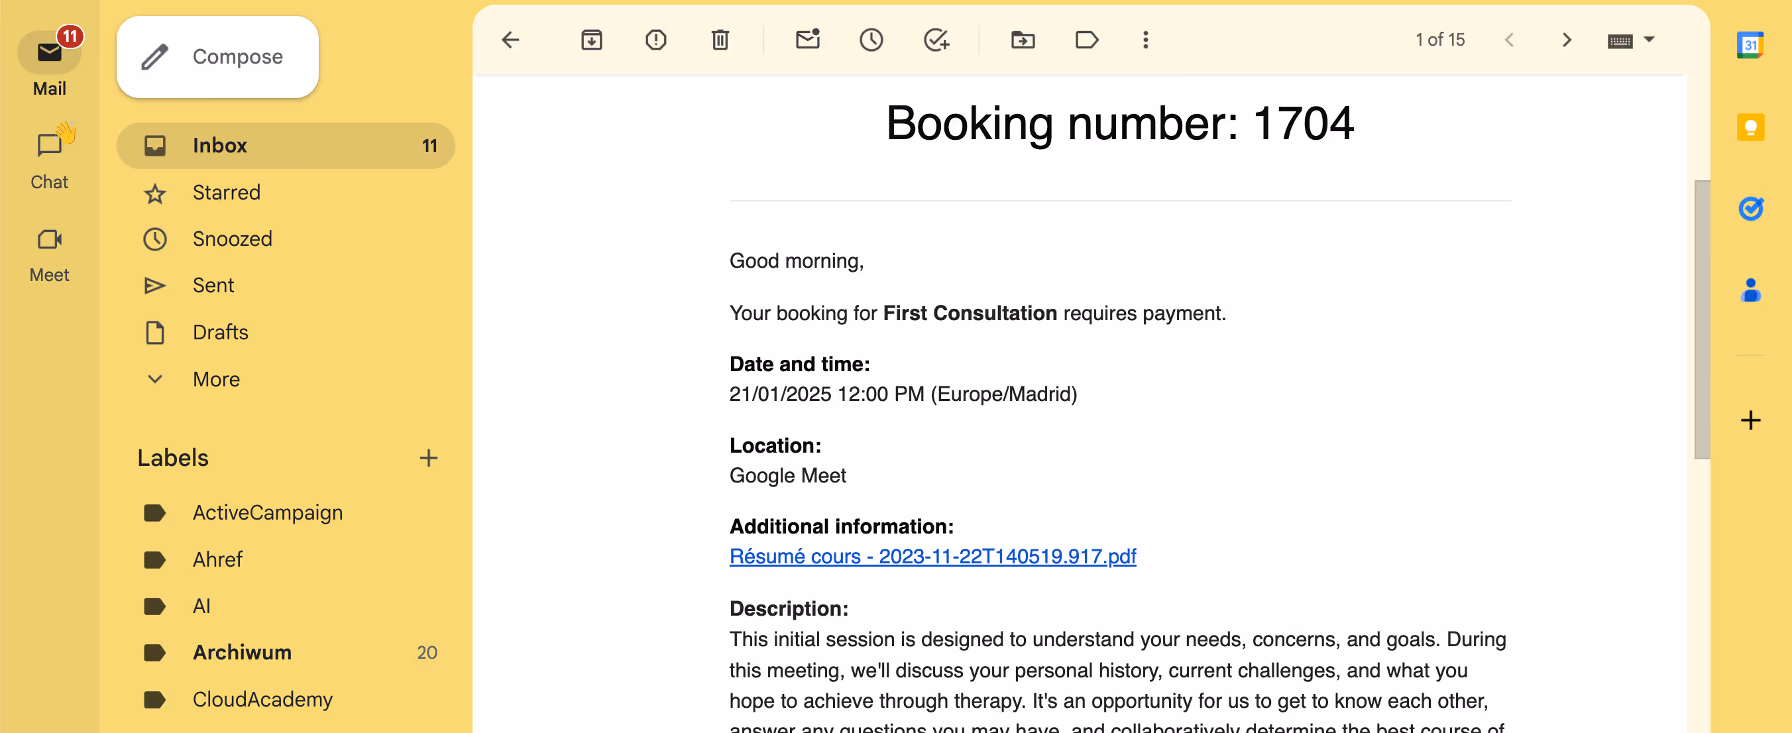Create new label with plus icon
The width and height of the screenshot is (1792, 733).
point(429,457)
